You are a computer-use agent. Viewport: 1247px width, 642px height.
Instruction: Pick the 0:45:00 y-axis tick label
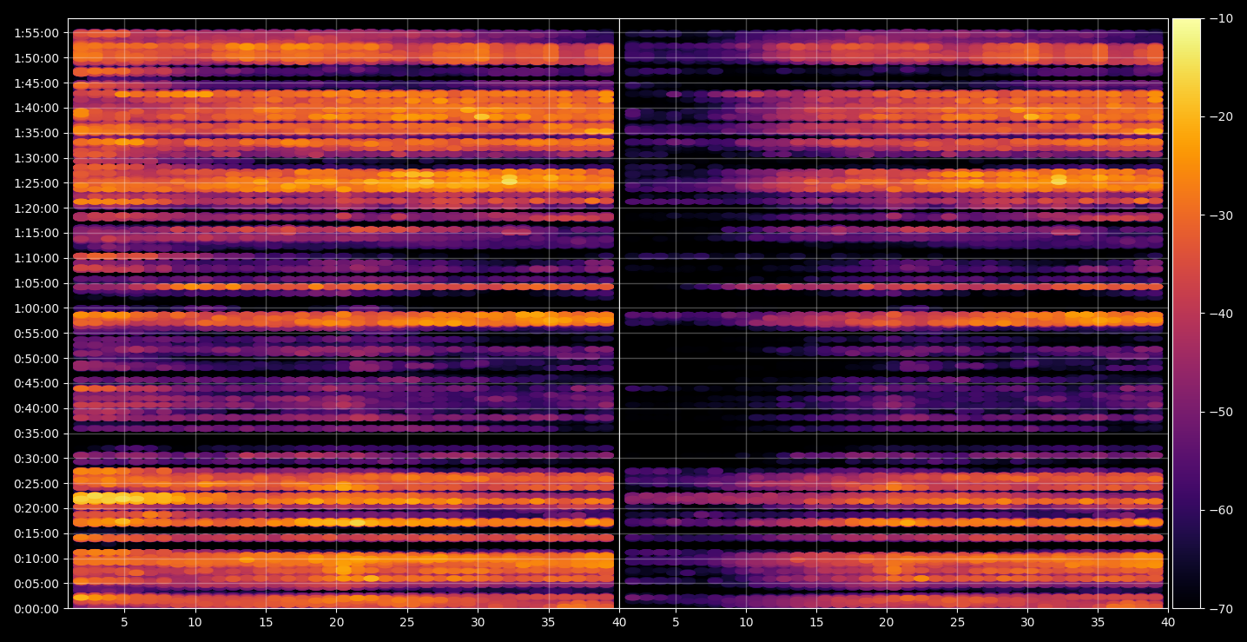(x=36, y=383)
